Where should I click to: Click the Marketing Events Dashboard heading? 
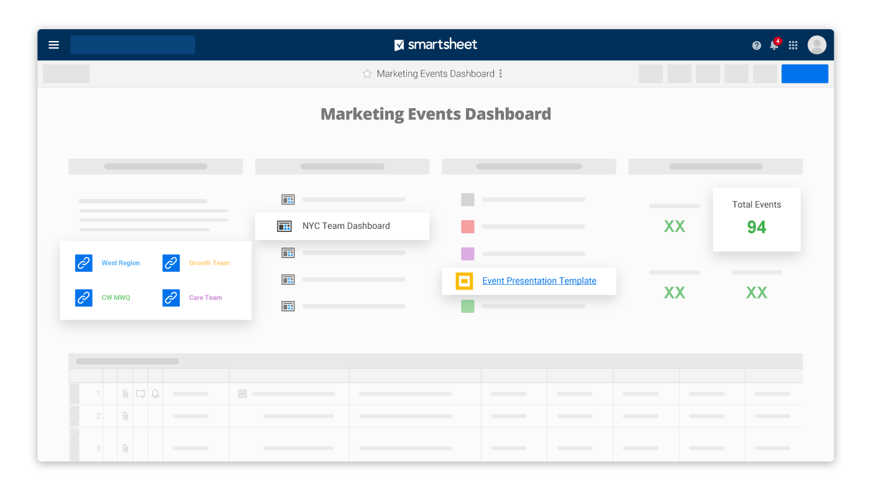pos(435,114)
